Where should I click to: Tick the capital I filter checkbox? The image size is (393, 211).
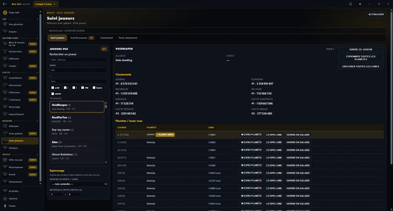point(74,88)
